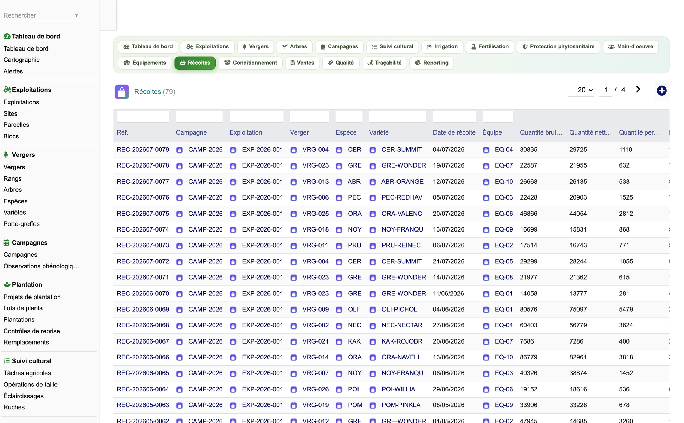This screenshot has height=423, width=684.
Task: Click verger icon in row REC-202606-0066
Action: point(293,358)
